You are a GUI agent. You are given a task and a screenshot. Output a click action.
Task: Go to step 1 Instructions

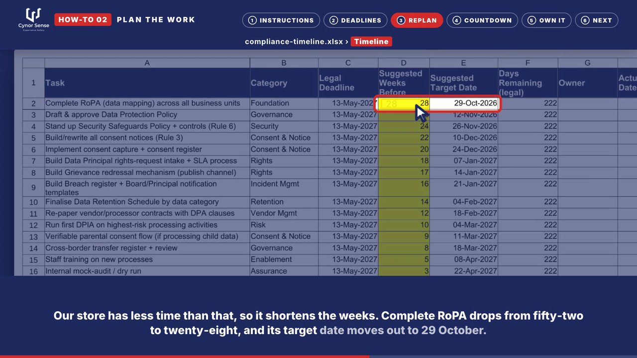tap(281, 20)
